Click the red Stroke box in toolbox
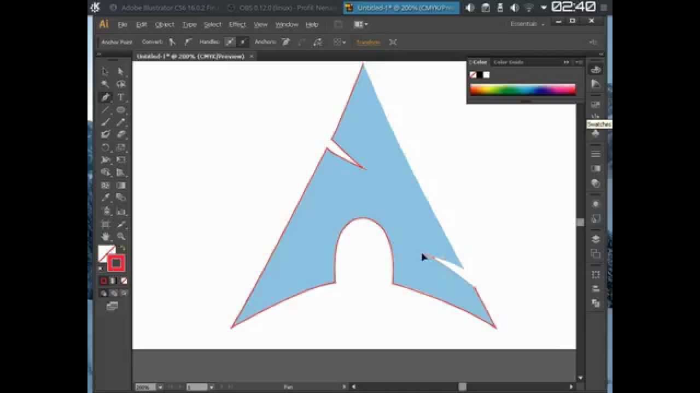Viewport: 700px width, 393px height. [x=116, y=264]
